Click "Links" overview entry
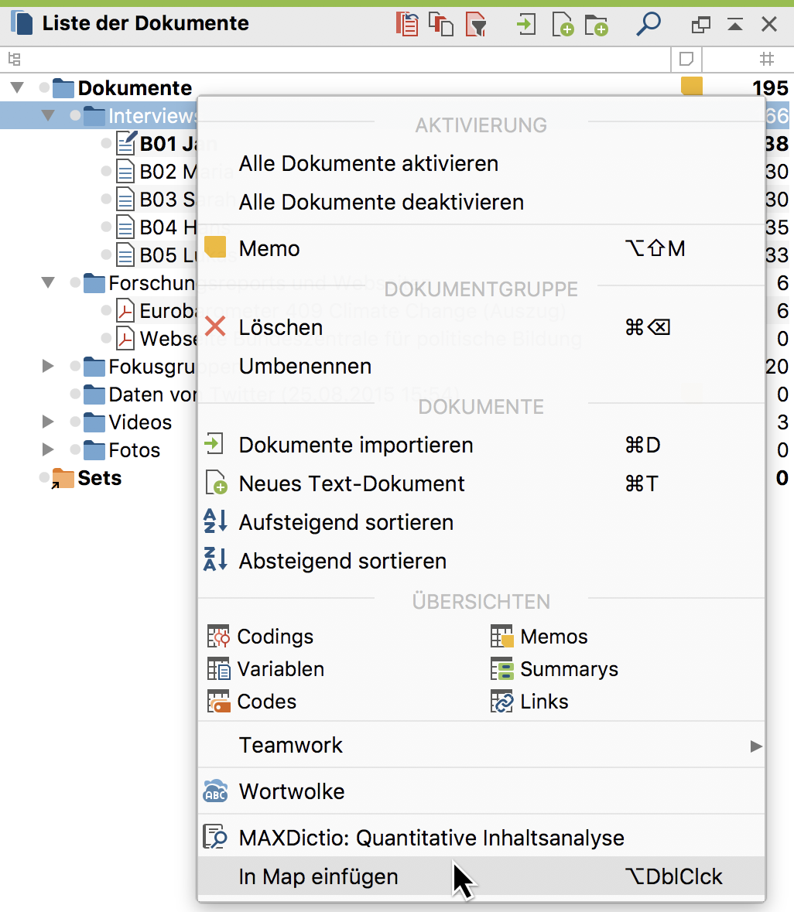Screen dimensions: 794x912 pyautogui.click(x=544, y=702)
